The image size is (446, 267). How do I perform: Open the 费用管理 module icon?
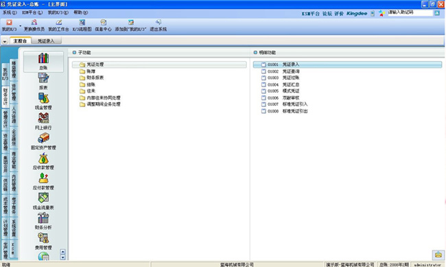[43, 242]
